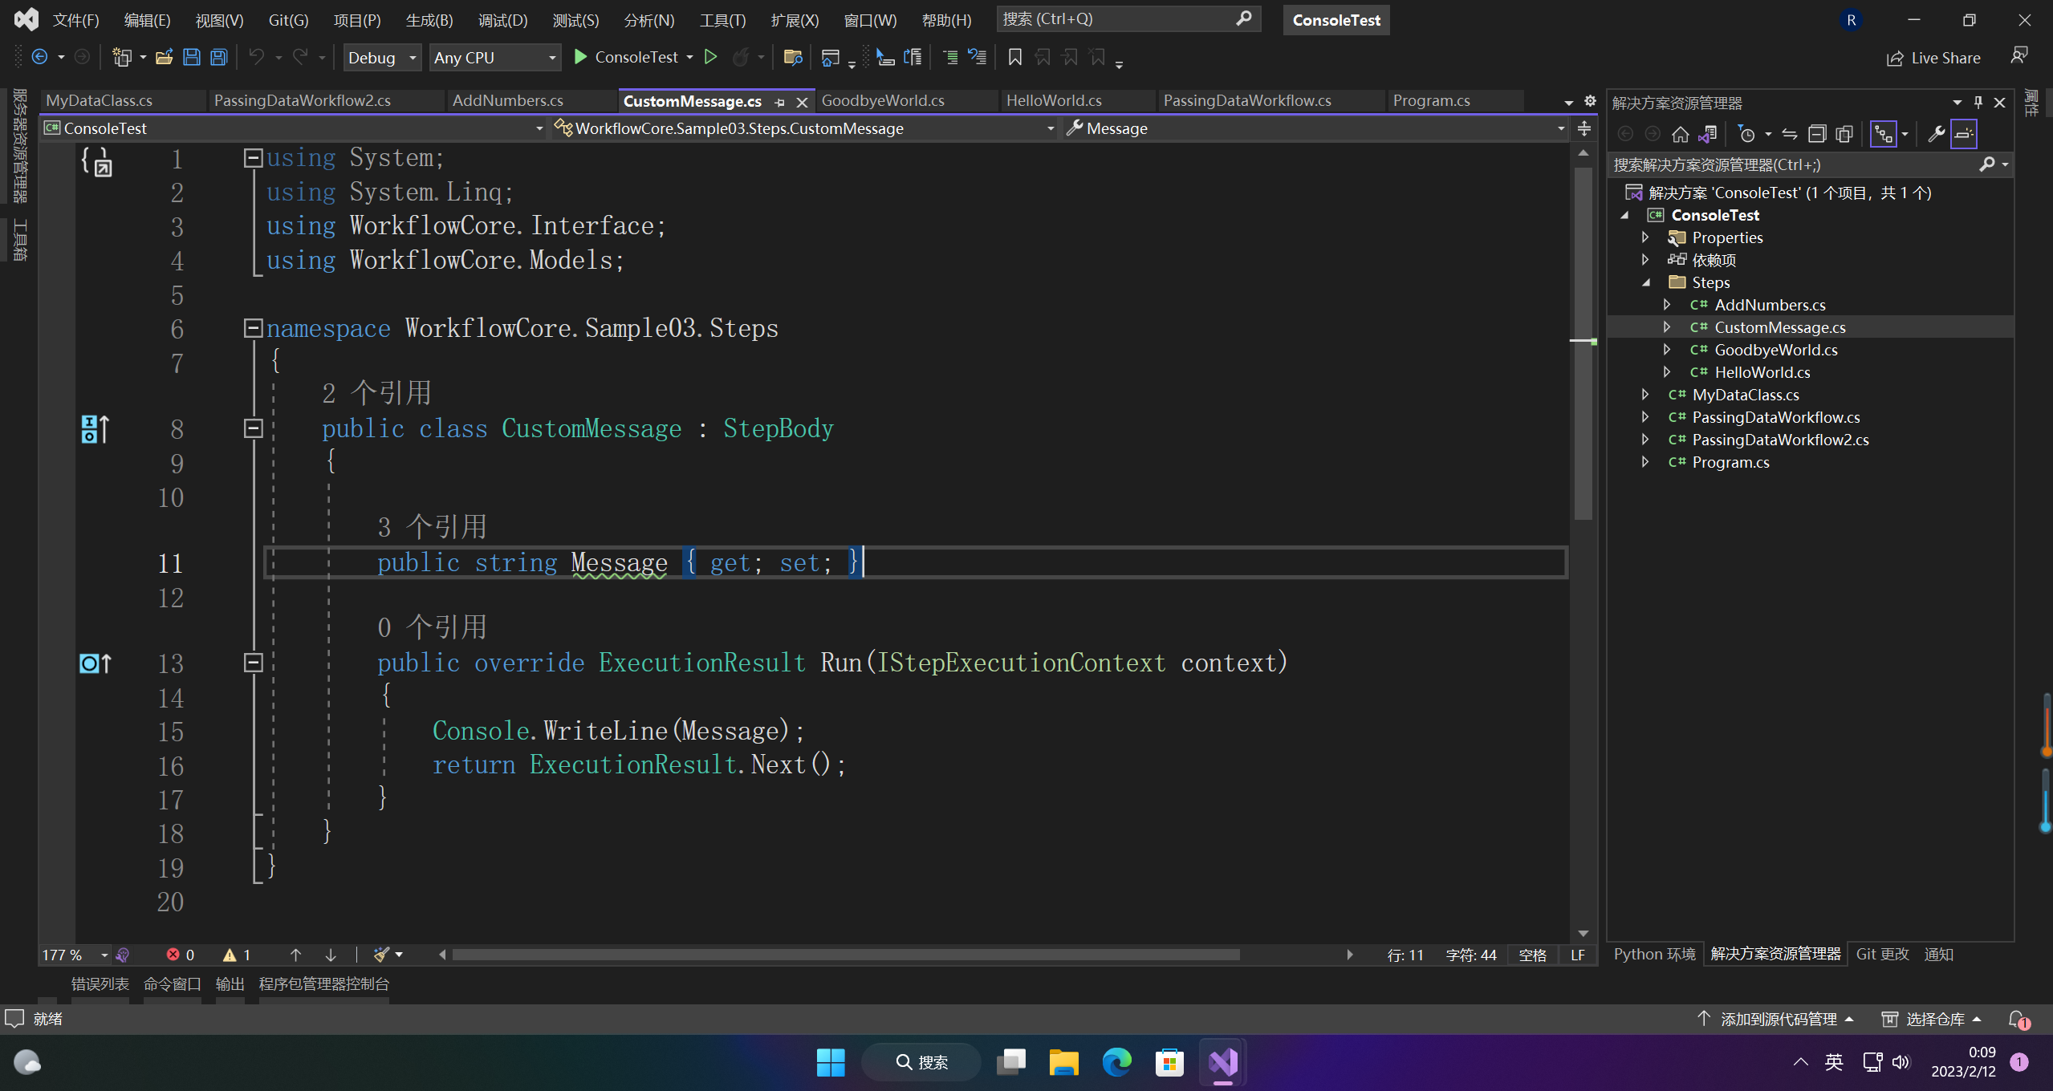Click the Open File toolbar icon
2053x1091 pixels.
(164, 57)
